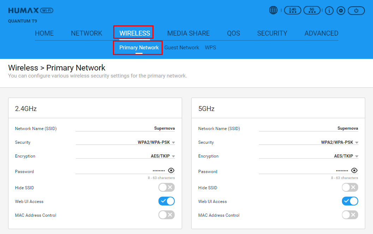This screenshot has height=234, width=373.
Task: Click the HUMAX Wi-Fi logo
Action: (x=31, y=11)
